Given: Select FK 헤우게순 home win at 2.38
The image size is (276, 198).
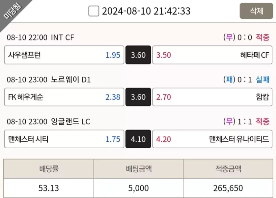Looking at the screenshot, I should point(64,97).
